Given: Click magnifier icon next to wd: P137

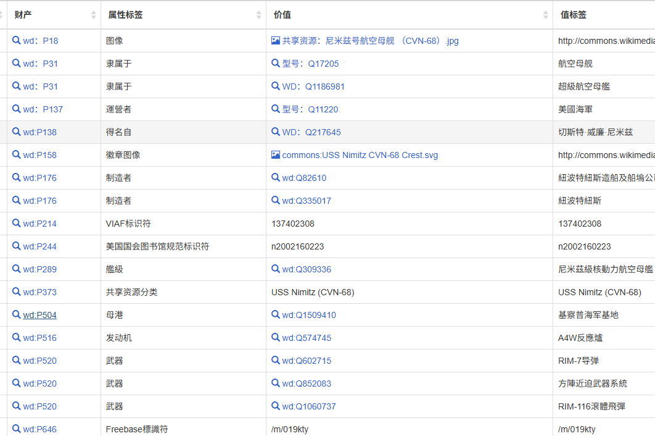Looking at the screenshot, I should [x=16, y=109].
